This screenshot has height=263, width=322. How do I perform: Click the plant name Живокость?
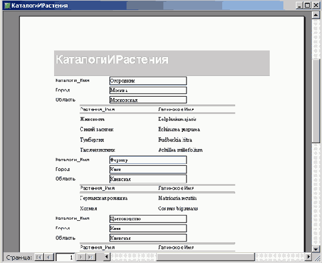92,119
